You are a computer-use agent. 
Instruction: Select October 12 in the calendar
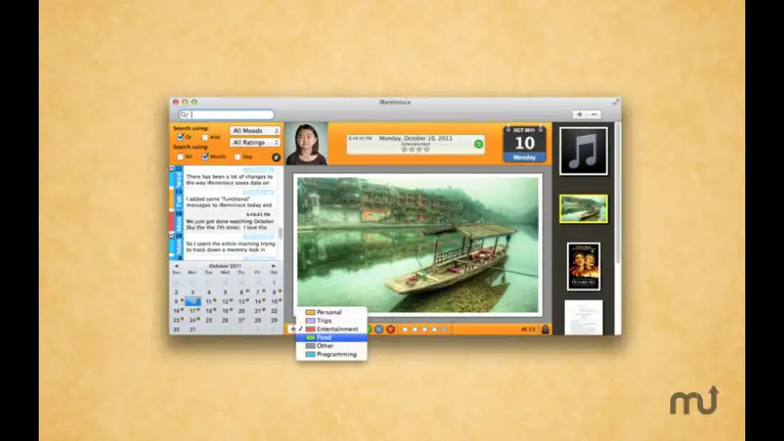click(x=225, y=301)
